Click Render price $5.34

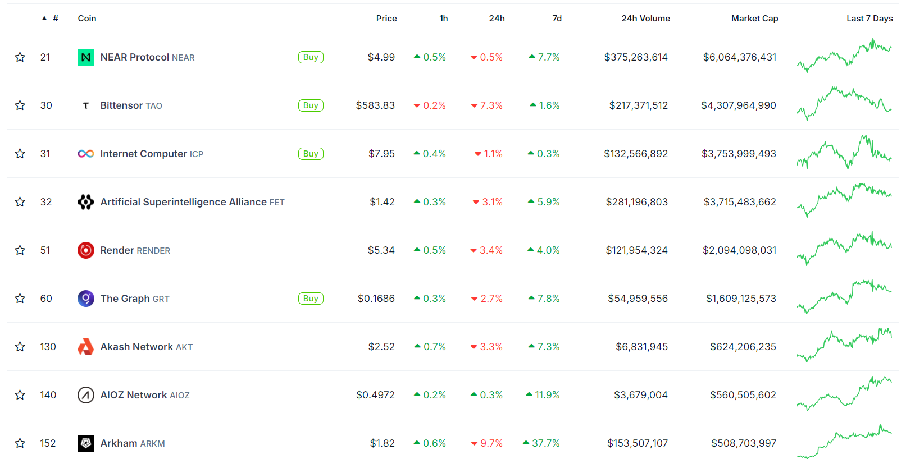[381, 250]
